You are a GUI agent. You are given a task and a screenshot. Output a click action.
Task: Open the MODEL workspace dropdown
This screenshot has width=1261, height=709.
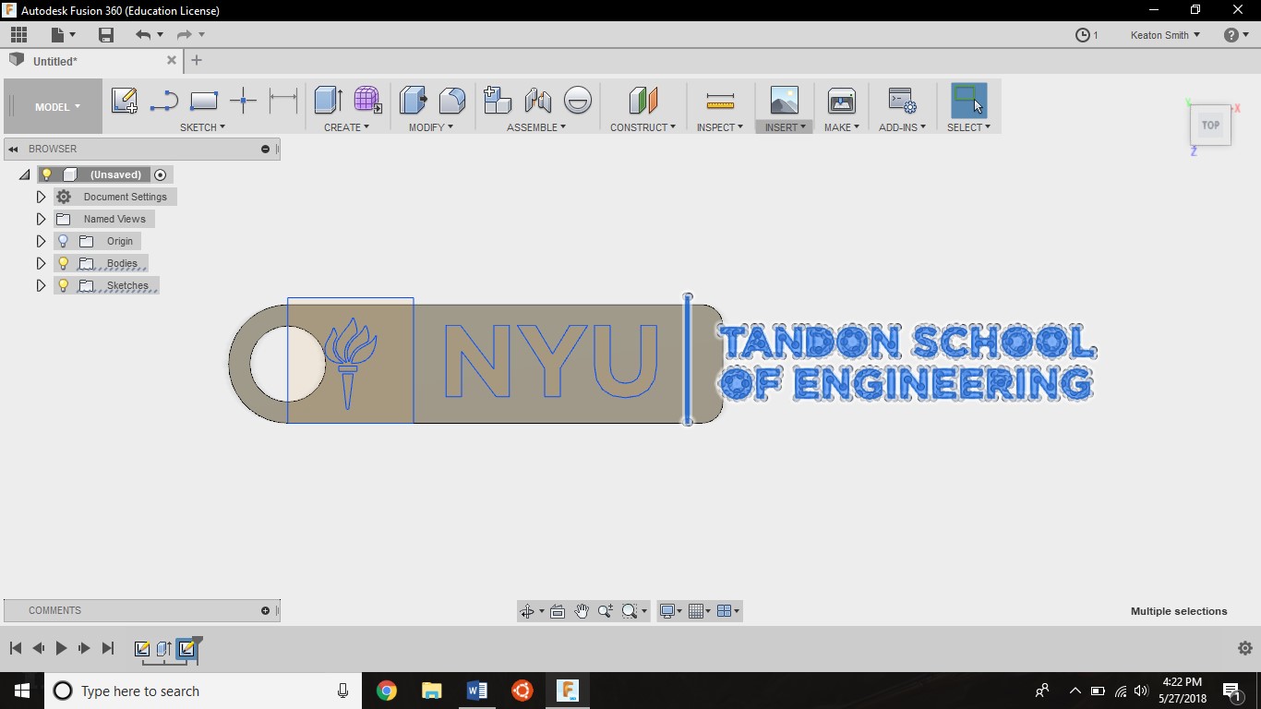coord(57,107)
